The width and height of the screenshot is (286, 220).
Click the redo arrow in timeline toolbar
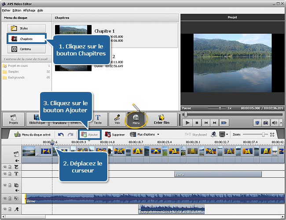(70, 134)
